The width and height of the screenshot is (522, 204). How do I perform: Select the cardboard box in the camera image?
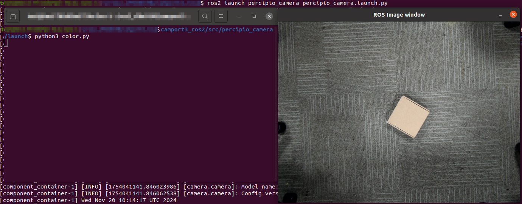pyautogui.click(x=408, y=117)
